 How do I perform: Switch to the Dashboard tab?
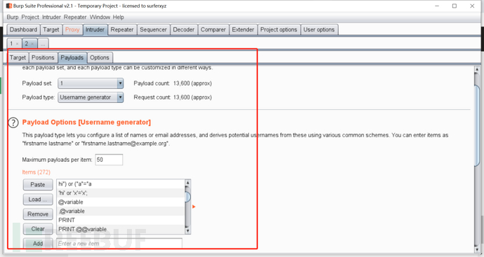[x=23, y=29]
